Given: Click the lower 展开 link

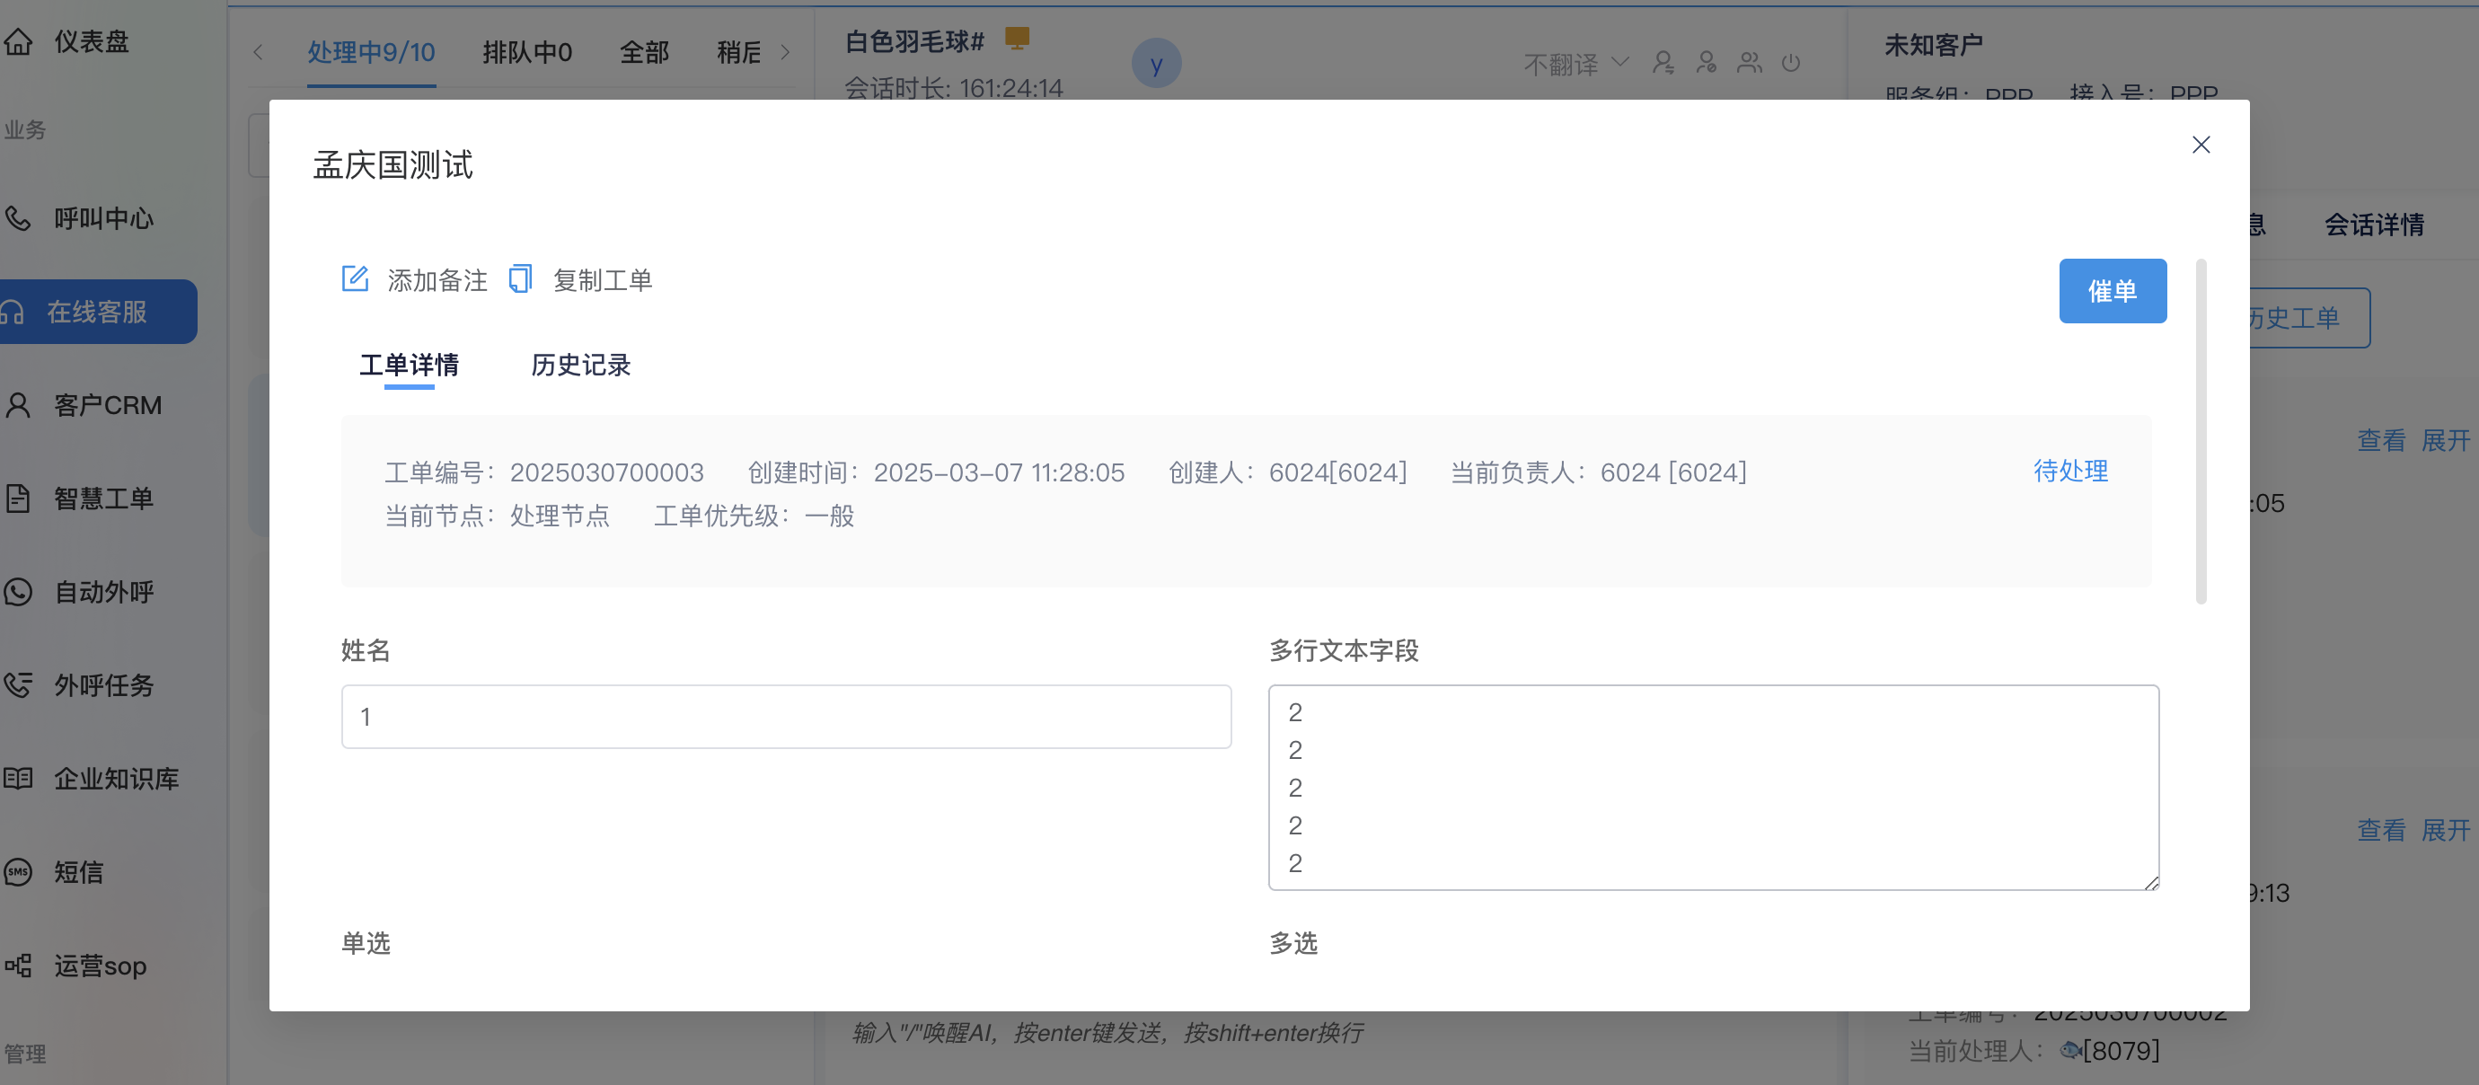Looking at the screenshot, I should [2445, 830].
